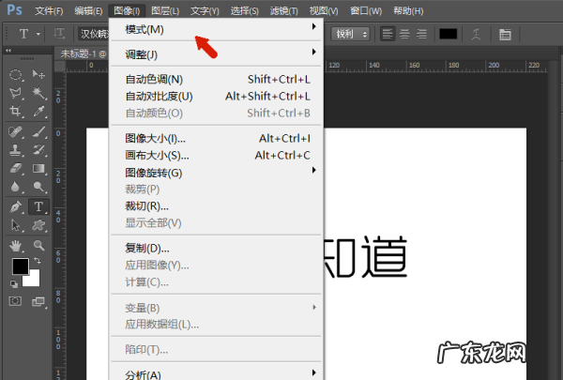Screen dimensions: 563x380
Task: Switch to the 未标题-1 document tab
Action: coord(81,54)
